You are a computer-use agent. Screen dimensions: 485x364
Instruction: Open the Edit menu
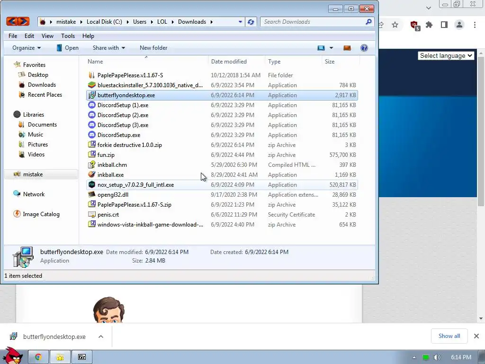29,36
